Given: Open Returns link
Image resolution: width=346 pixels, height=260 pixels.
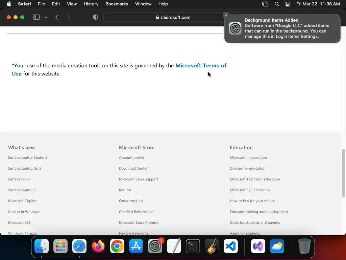Looking at the screenshot, I should pos(125,190).
